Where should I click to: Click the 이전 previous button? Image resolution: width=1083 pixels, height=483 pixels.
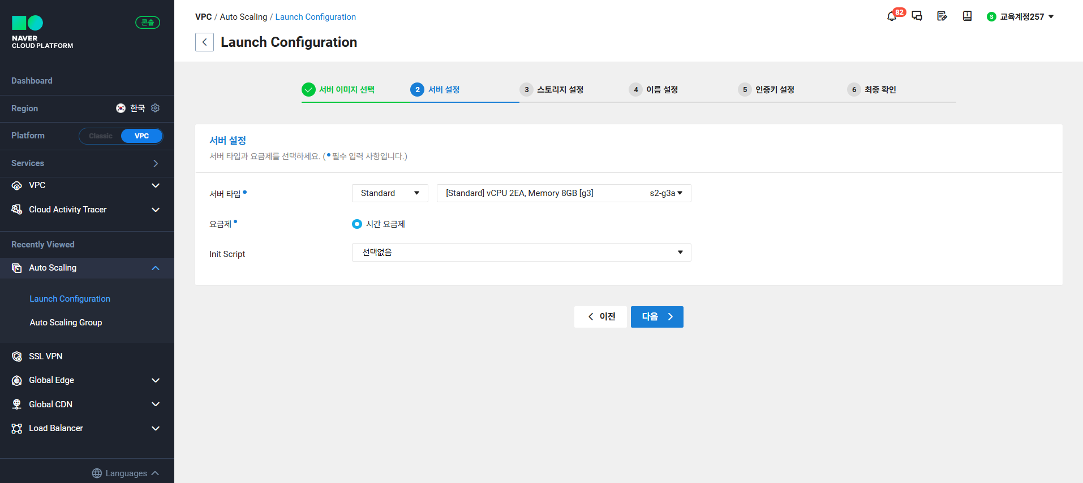pos(600,317)
